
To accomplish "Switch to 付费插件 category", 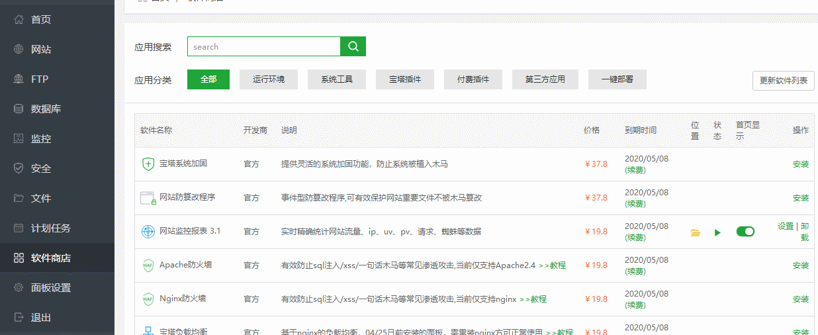I will pos(473,79).
